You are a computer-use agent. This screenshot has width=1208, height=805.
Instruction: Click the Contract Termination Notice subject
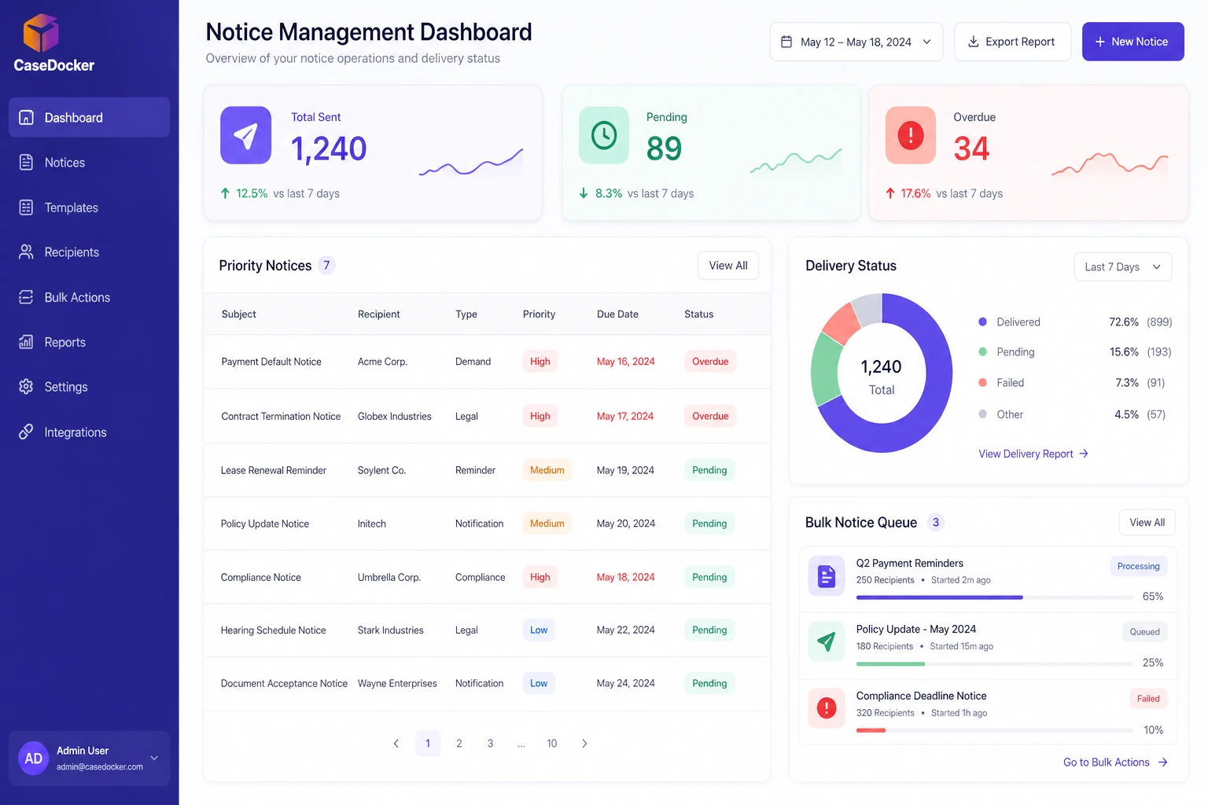point(281,416)
